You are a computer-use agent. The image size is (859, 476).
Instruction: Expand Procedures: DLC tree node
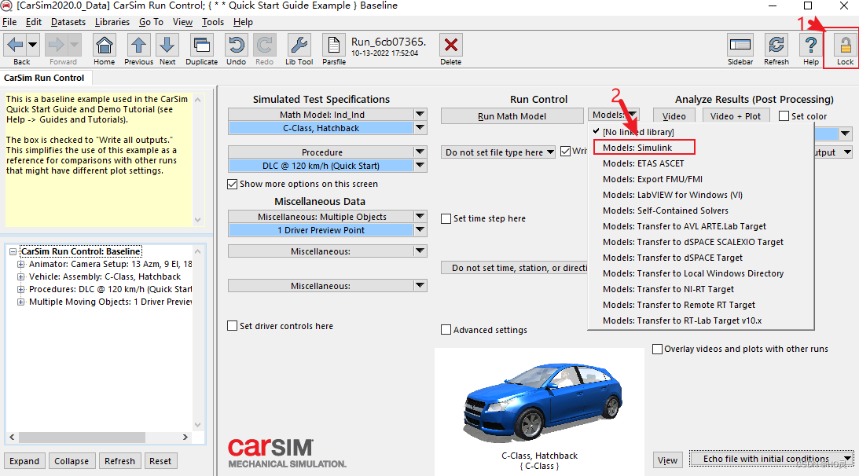[x=20, y=289]
